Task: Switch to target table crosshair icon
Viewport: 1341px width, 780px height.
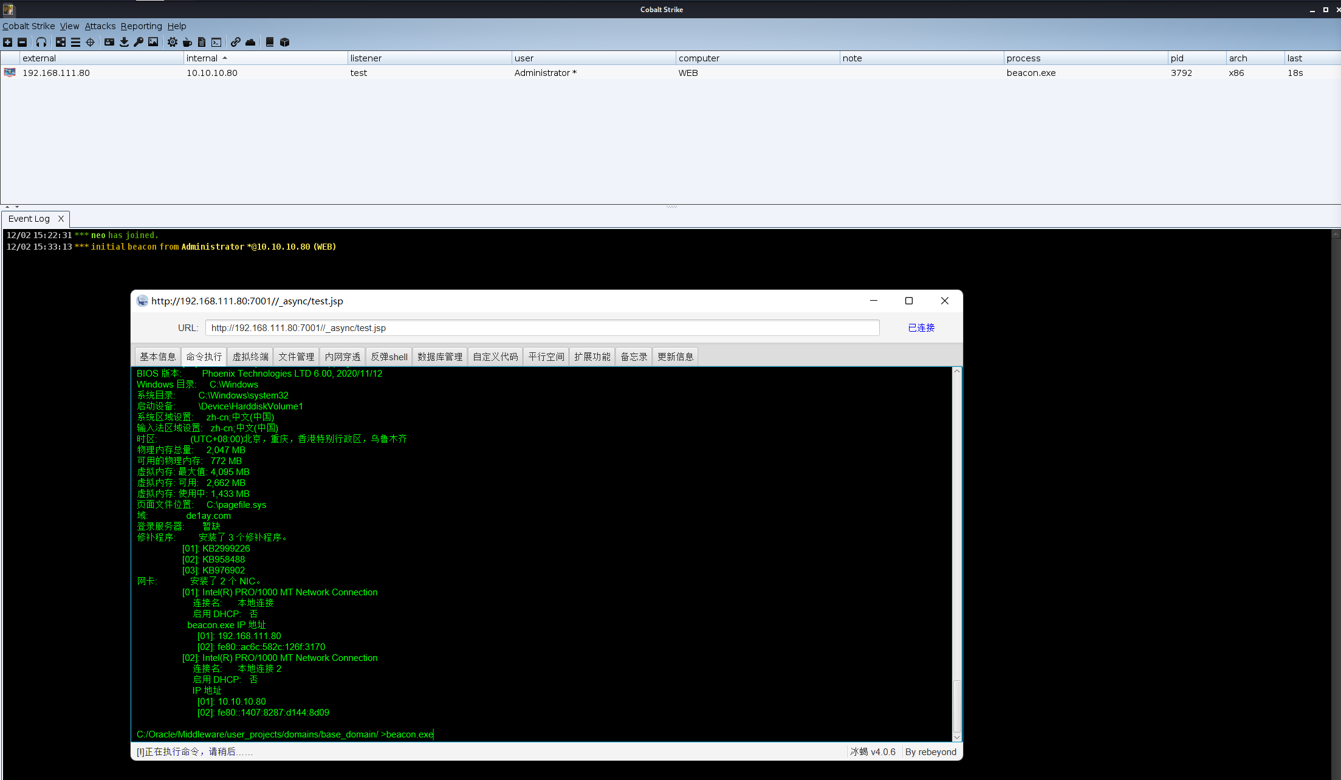Action: pyautogui.click(x=91, y=42)
